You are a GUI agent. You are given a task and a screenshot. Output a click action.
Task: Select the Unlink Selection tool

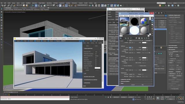click(11, 5)
